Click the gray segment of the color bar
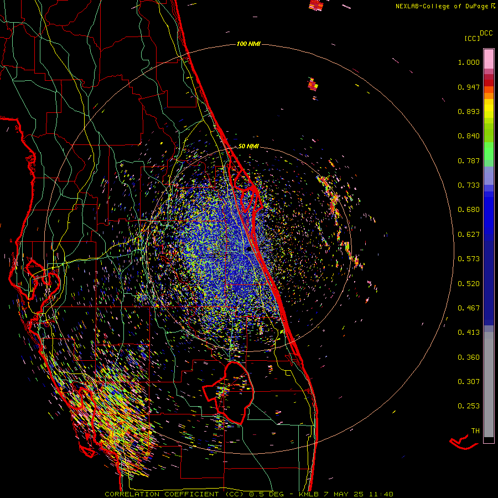The width and height of the screenshot is (498, 498). click(x=489, y=385)
